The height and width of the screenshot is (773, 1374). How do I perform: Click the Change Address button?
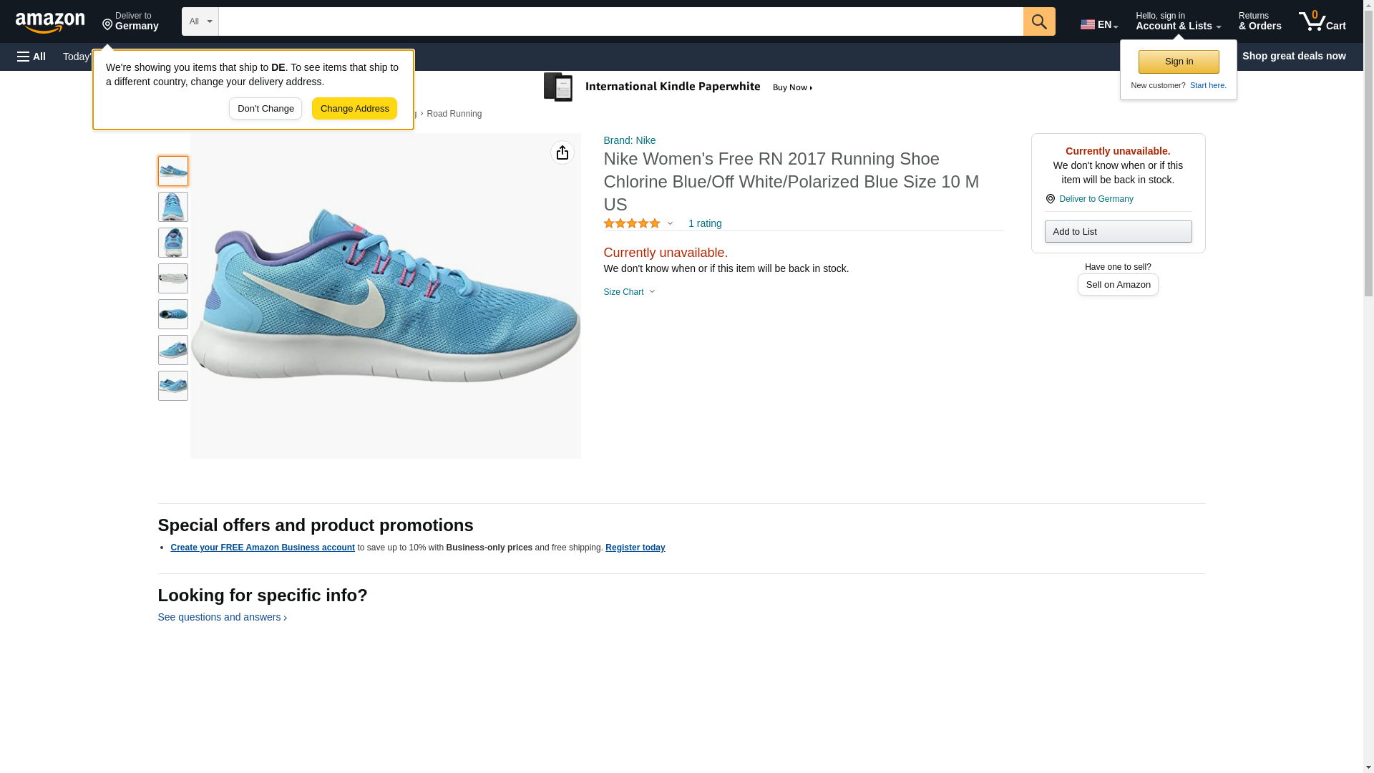click(354, 109)
